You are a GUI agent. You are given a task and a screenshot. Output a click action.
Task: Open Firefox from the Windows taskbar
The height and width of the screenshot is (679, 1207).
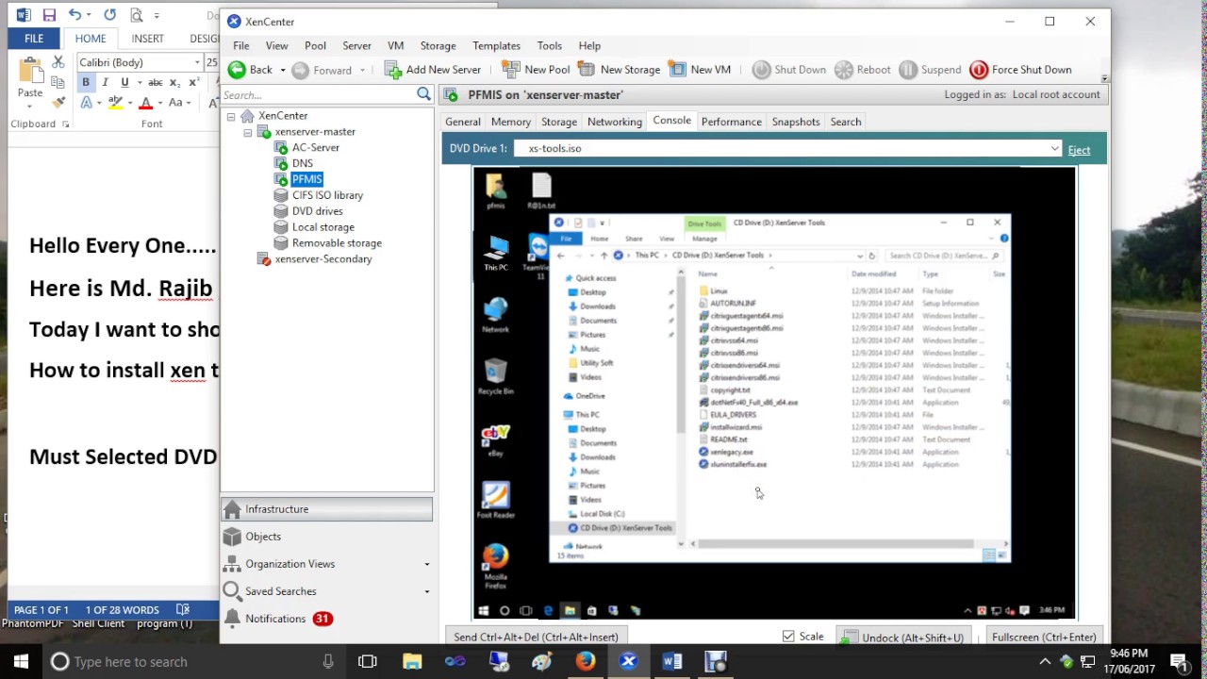coord(586,661)
